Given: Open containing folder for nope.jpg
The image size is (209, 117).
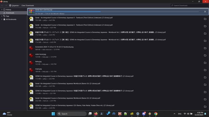Looking at the screenshot, I should click(x=205, y=70).
